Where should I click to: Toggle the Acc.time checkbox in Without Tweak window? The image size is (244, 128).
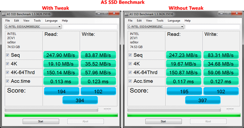pos(130,81)
